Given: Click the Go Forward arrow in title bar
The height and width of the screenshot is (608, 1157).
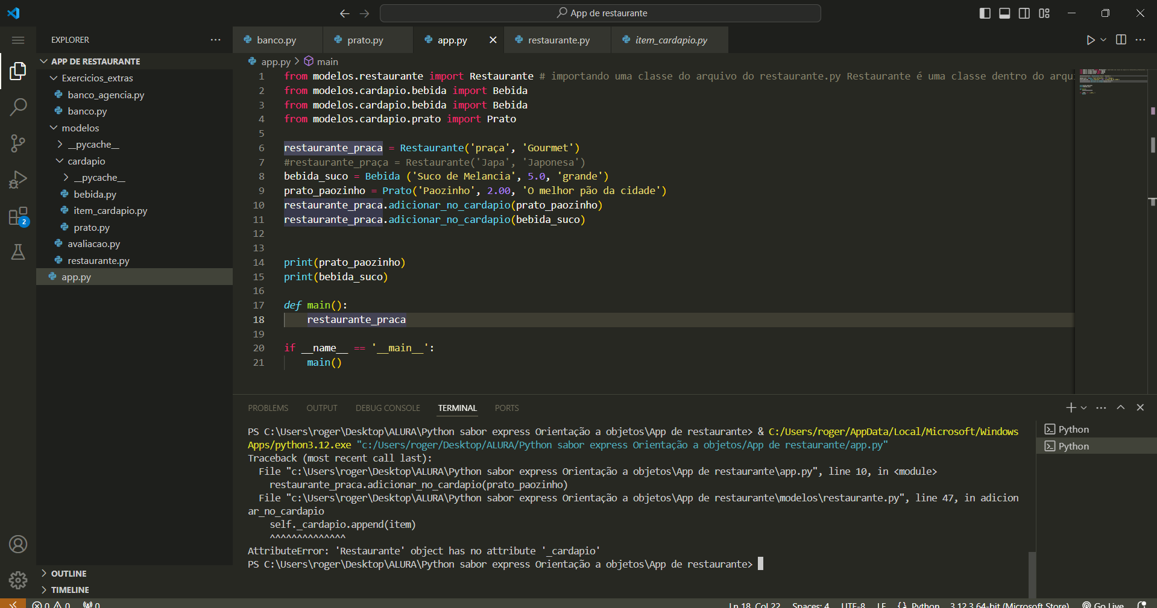Looking at the screenshot, I should click(x=365, y=13).
